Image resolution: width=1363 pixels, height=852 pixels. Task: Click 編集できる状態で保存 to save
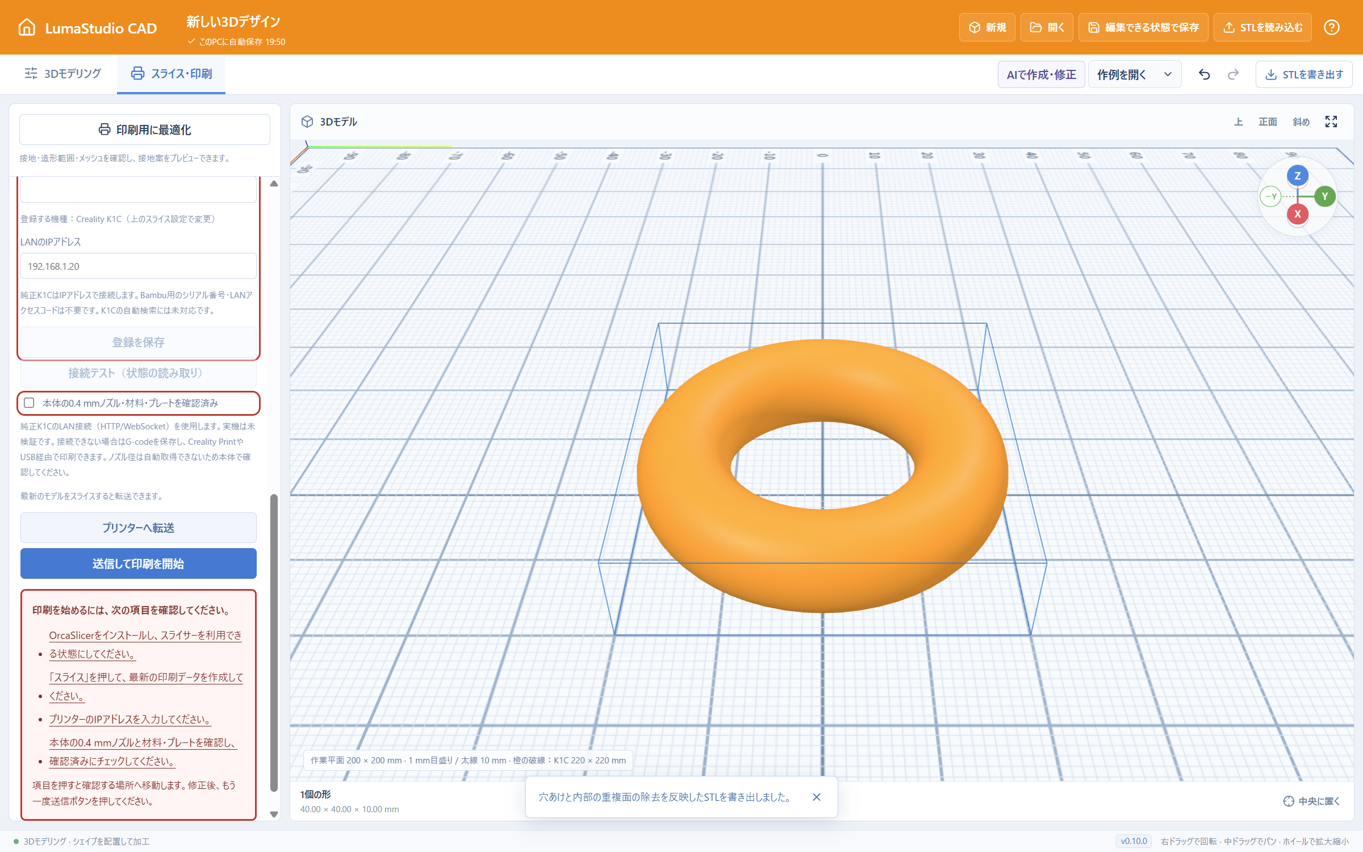click(1143, 27)
